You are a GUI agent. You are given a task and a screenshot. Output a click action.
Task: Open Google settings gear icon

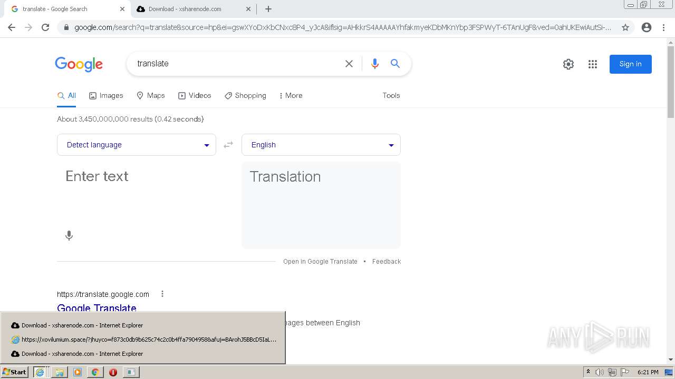(568, 64)
